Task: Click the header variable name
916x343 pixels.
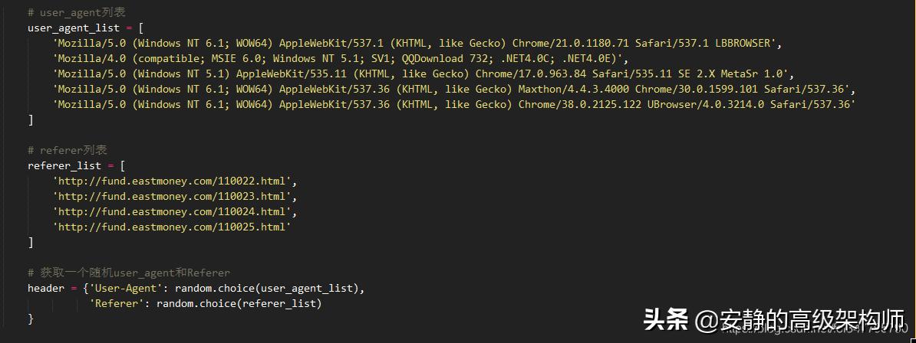Action: click(45, 288)
